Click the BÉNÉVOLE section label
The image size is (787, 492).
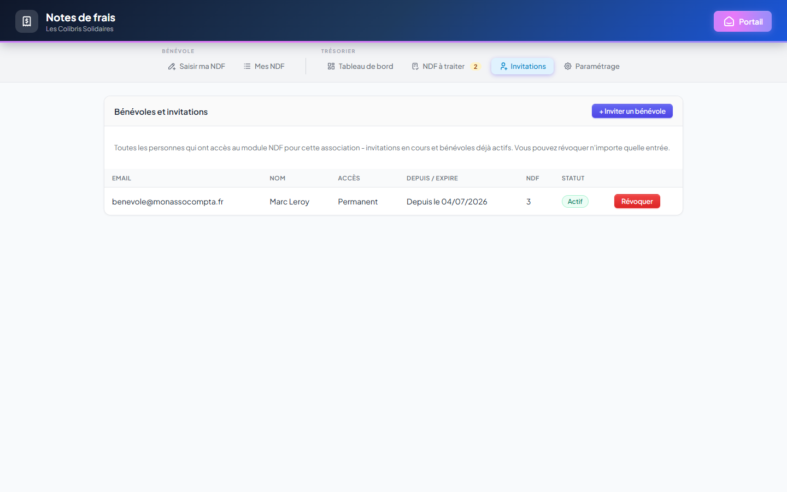pos(178,51)
